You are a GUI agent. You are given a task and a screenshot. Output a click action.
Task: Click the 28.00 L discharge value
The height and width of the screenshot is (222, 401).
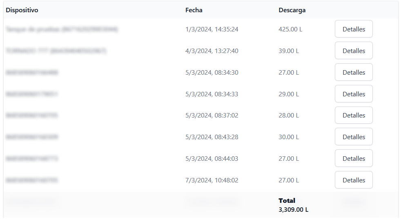pyautogui.click(x=289, y=115)
